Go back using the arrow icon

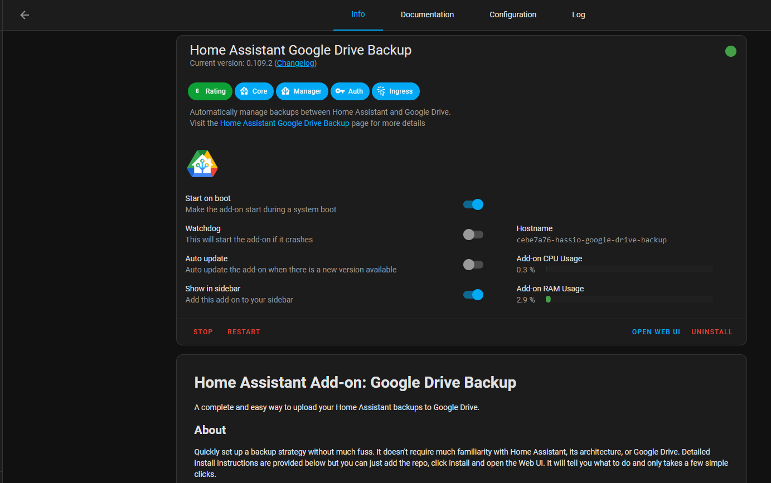click(x=25, y=15)
